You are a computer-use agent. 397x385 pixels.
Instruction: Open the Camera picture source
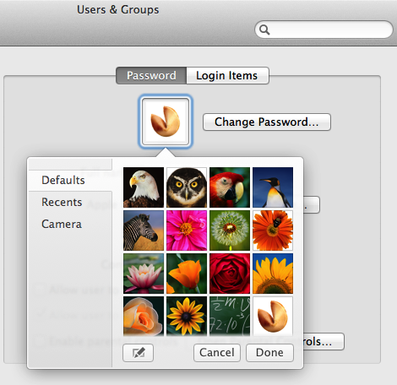tap(62, 224)
